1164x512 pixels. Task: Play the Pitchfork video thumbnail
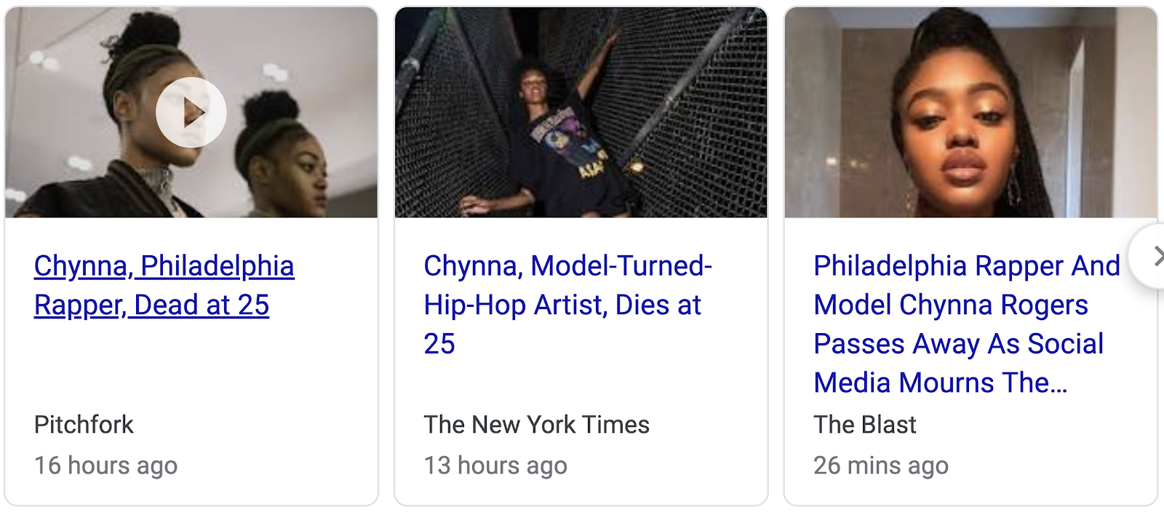click(191, 113)
